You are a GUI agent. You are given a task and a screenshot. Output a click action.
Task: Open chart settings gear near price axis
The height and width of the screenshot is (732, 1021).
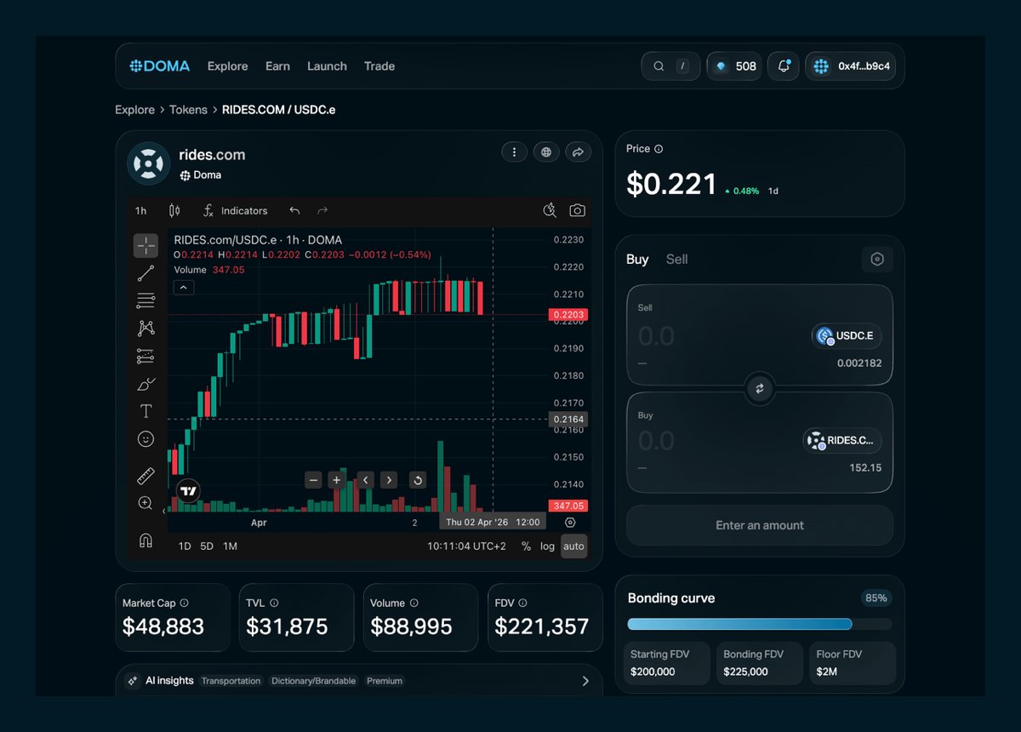click(x=570, y=523)
